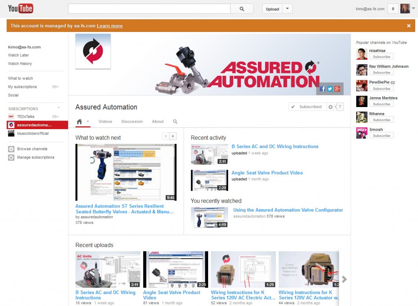The height and width of the screenshot is (306, 418).
Task: Subscribe to PewDiePie
Action: click(x=381, y=88)
